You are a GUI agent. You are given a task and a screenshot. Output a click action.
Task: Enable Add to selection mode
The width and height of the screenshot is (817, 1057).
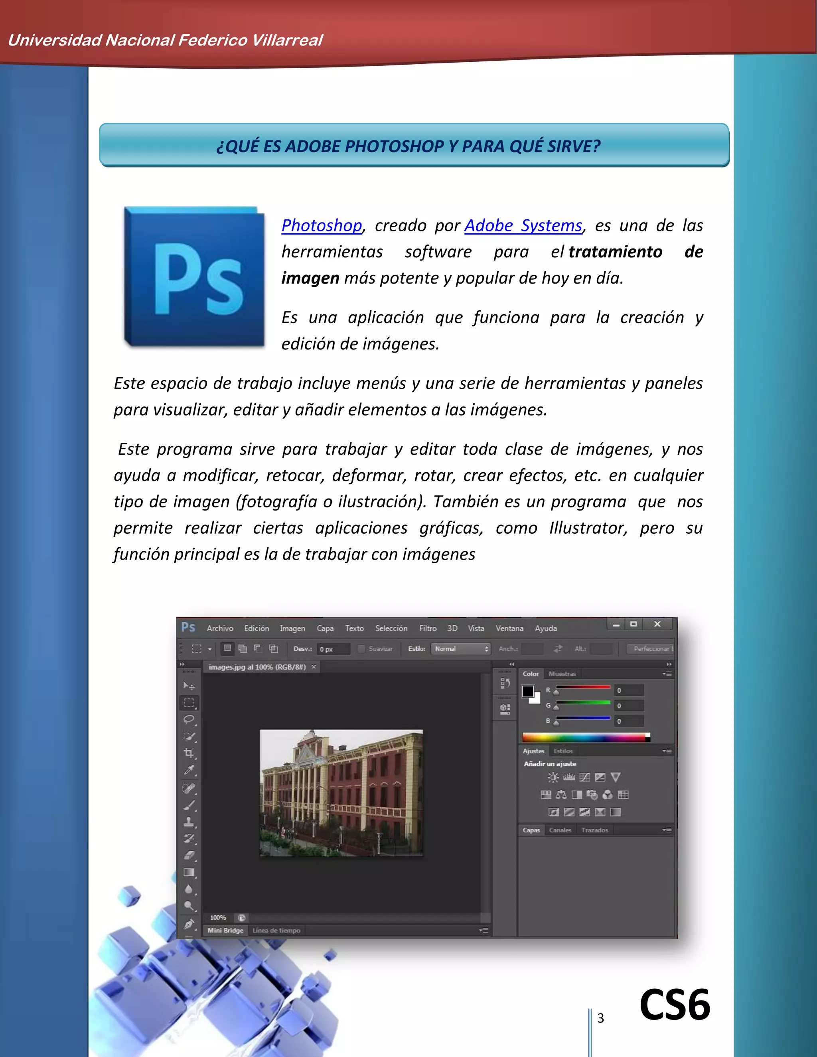pos(243,649)
